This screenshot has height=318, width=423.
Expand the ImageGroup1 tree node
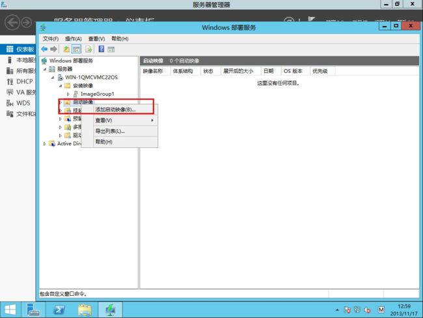tap(68, 94)
